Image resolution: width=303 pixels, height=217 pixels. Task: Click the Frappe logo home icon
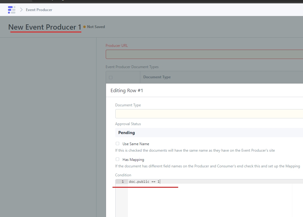pyautogui.click(x=11, y=10)
